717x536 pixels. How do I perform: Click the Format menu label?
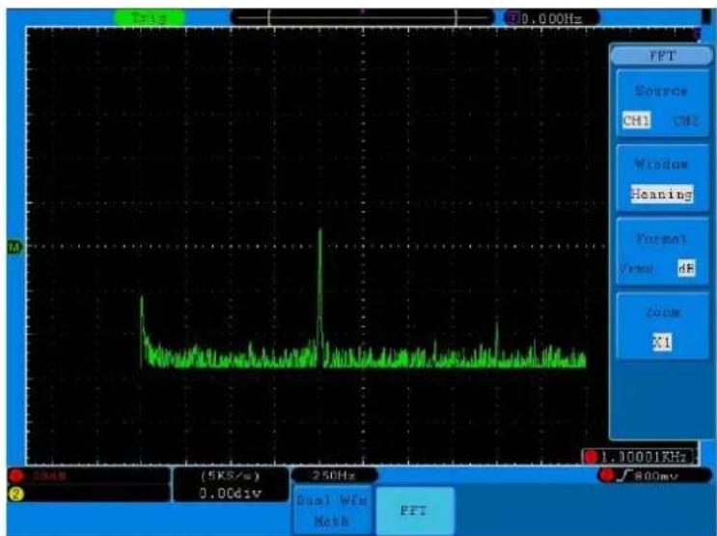pos(661,238)
